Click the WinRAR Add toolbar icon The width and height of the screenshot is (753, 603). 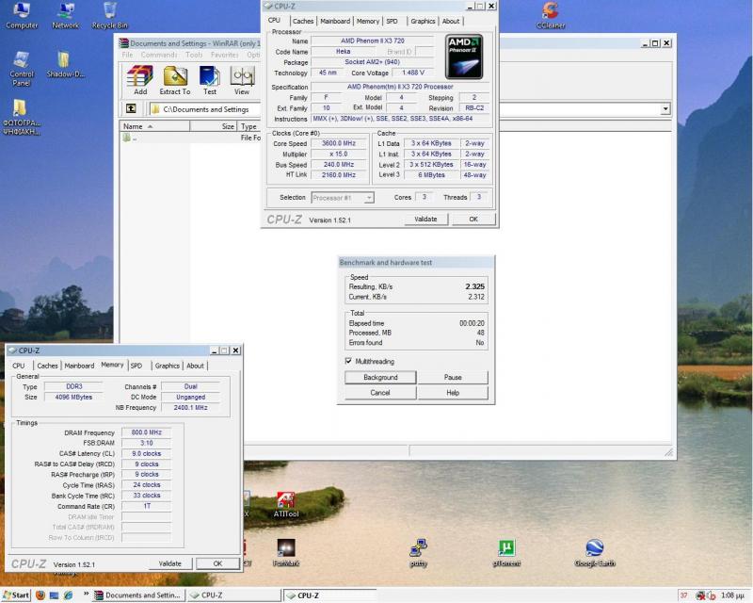(140, 79)
